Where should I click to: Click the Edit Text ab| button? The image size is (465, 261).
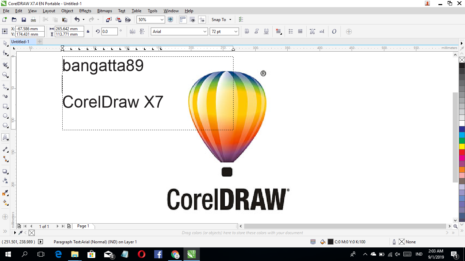(x=322, y=32)
